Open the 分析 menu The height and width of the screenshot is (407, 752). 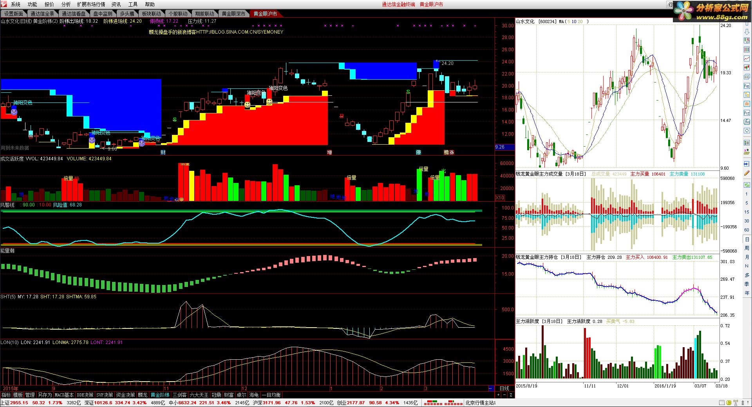pos(66,4)
